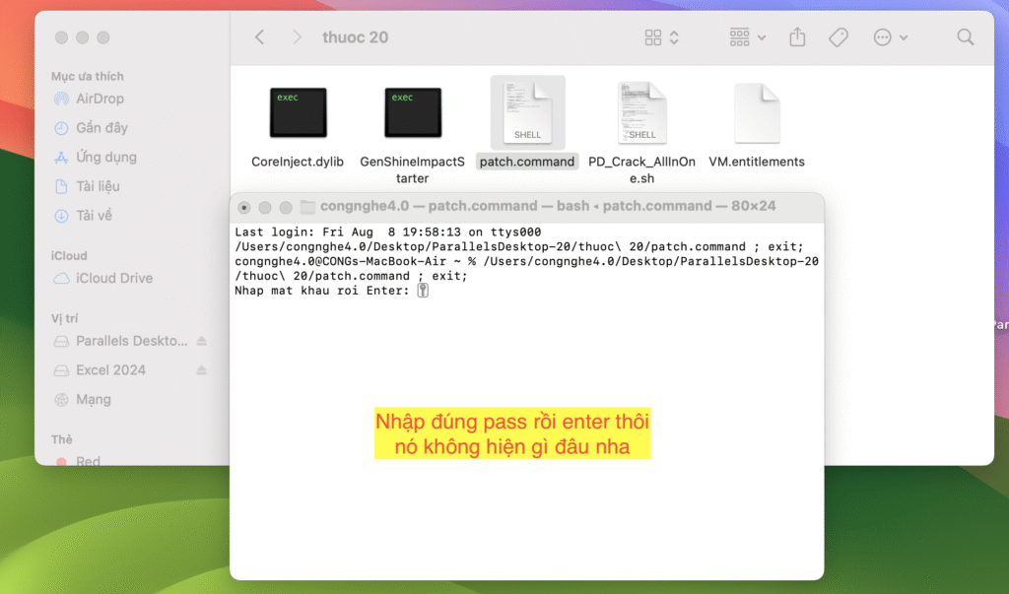The width and height of the screenshot is (1009, 594).
Task: Go back with the Finder back arrow
Action: 260,37
